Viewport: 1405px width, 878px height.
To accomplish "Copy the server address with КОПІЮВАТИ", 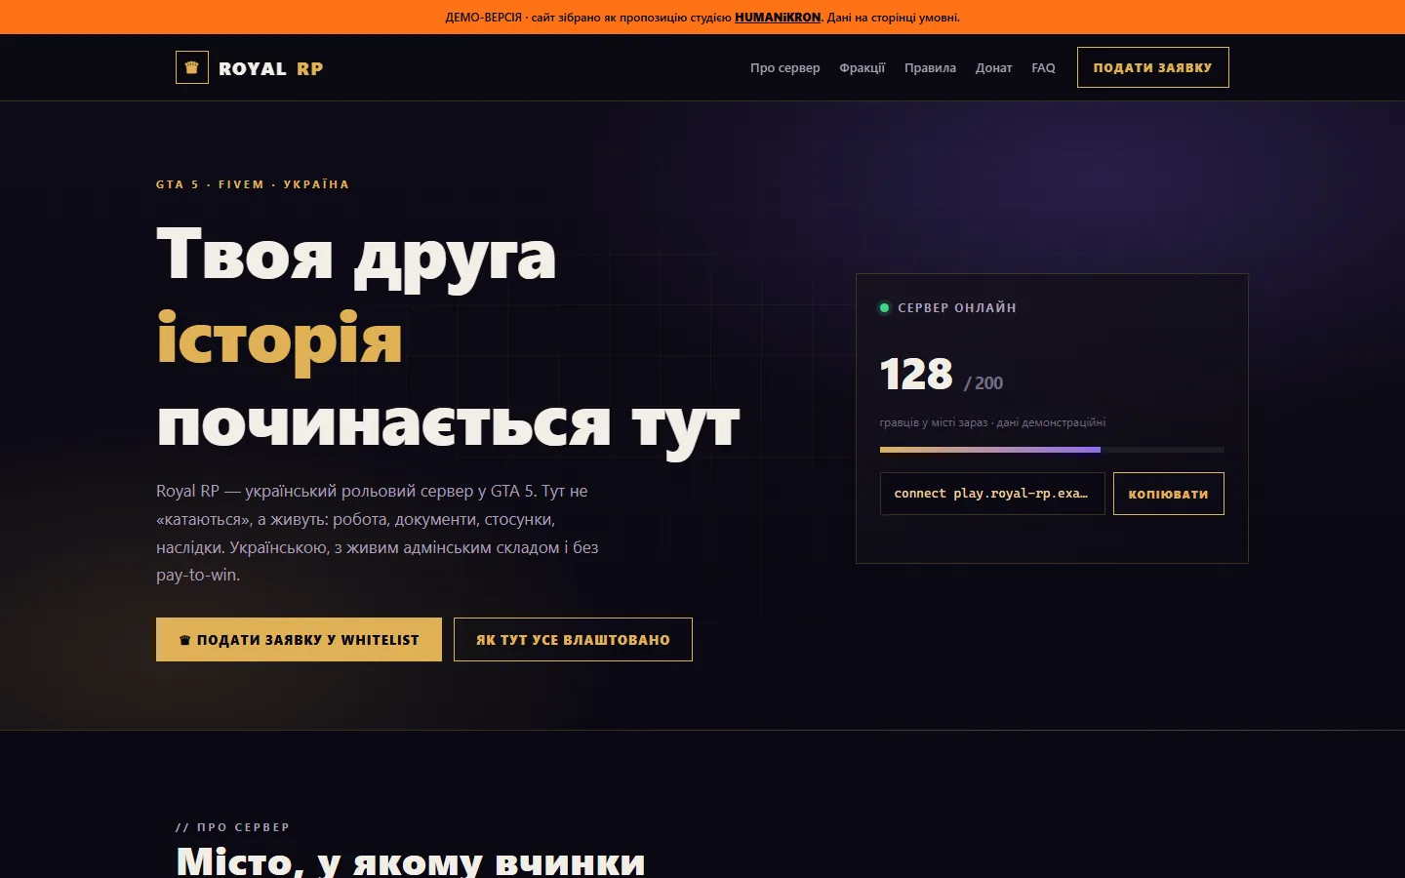I will coord(1168,494).
